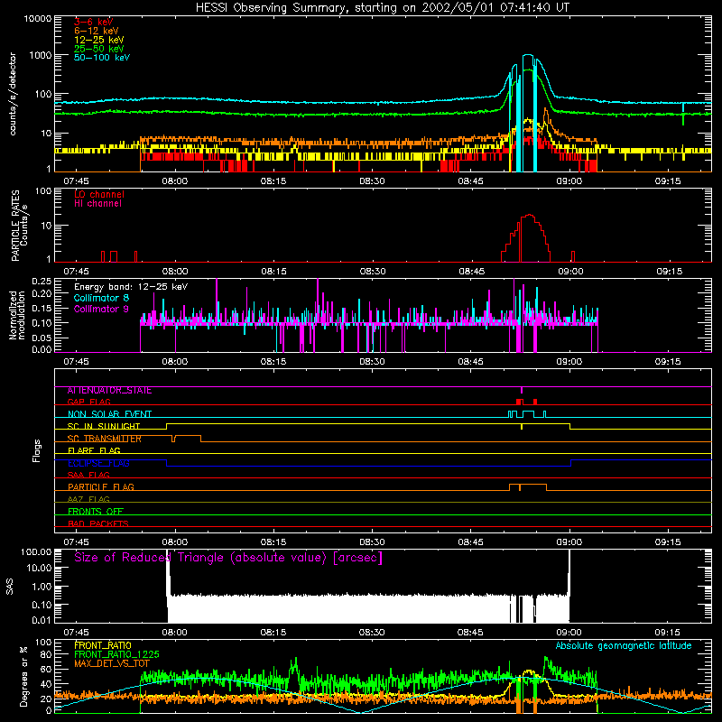Select the LO channel legend entry

tap(99, 195)
